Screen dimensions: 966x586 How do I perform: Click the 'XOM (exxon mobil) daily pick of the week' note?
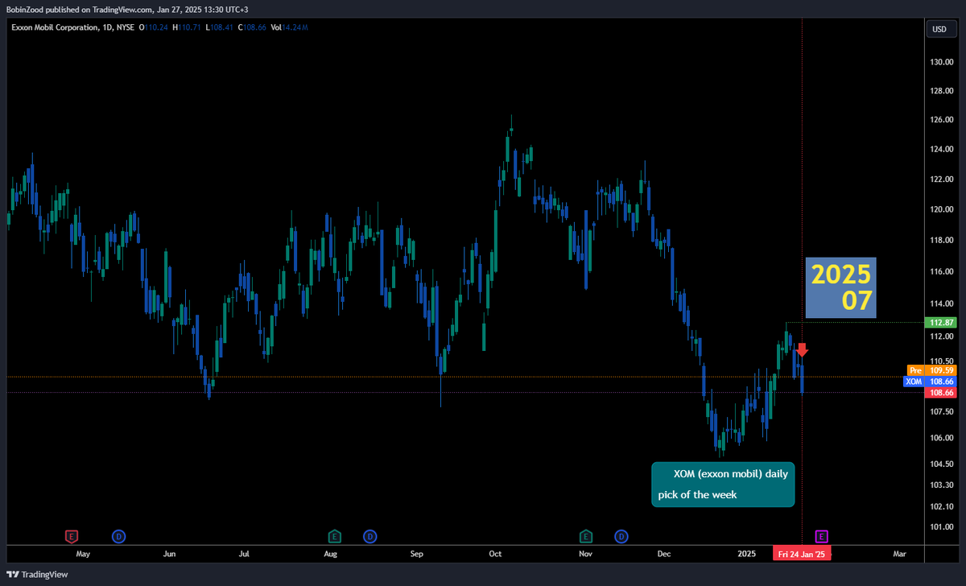(x=723, y=484)
